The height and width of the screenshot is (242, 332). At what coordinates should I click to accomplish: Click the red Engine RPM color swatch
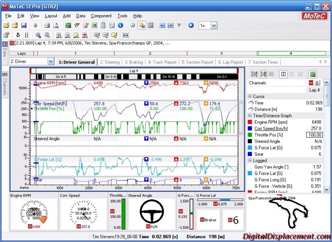coord(250,122)
